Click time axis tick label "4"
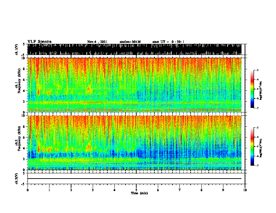The image size is (276, 213). [x=115, y=190]
